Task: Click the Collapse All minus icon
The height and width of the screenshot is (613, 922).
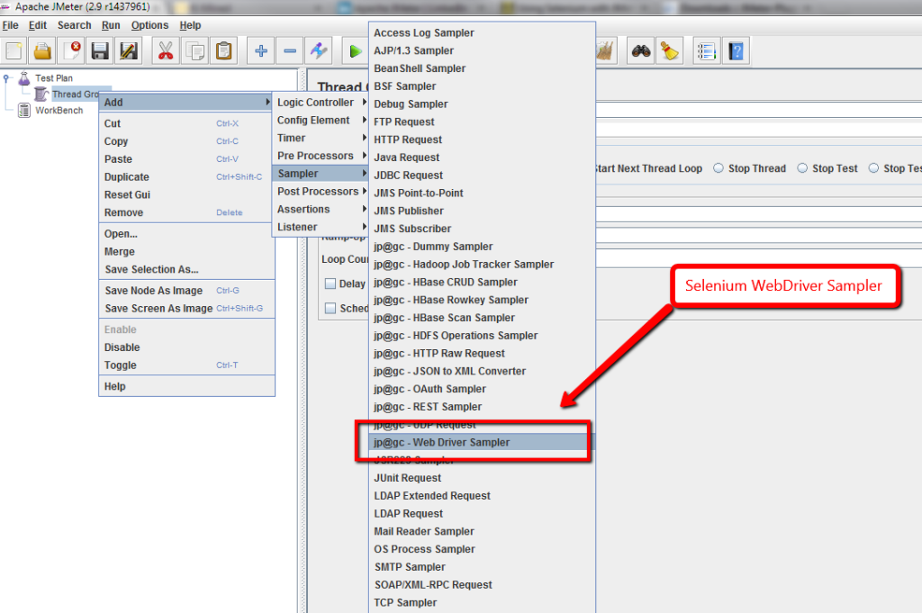Action: click(x=290, y=51)
